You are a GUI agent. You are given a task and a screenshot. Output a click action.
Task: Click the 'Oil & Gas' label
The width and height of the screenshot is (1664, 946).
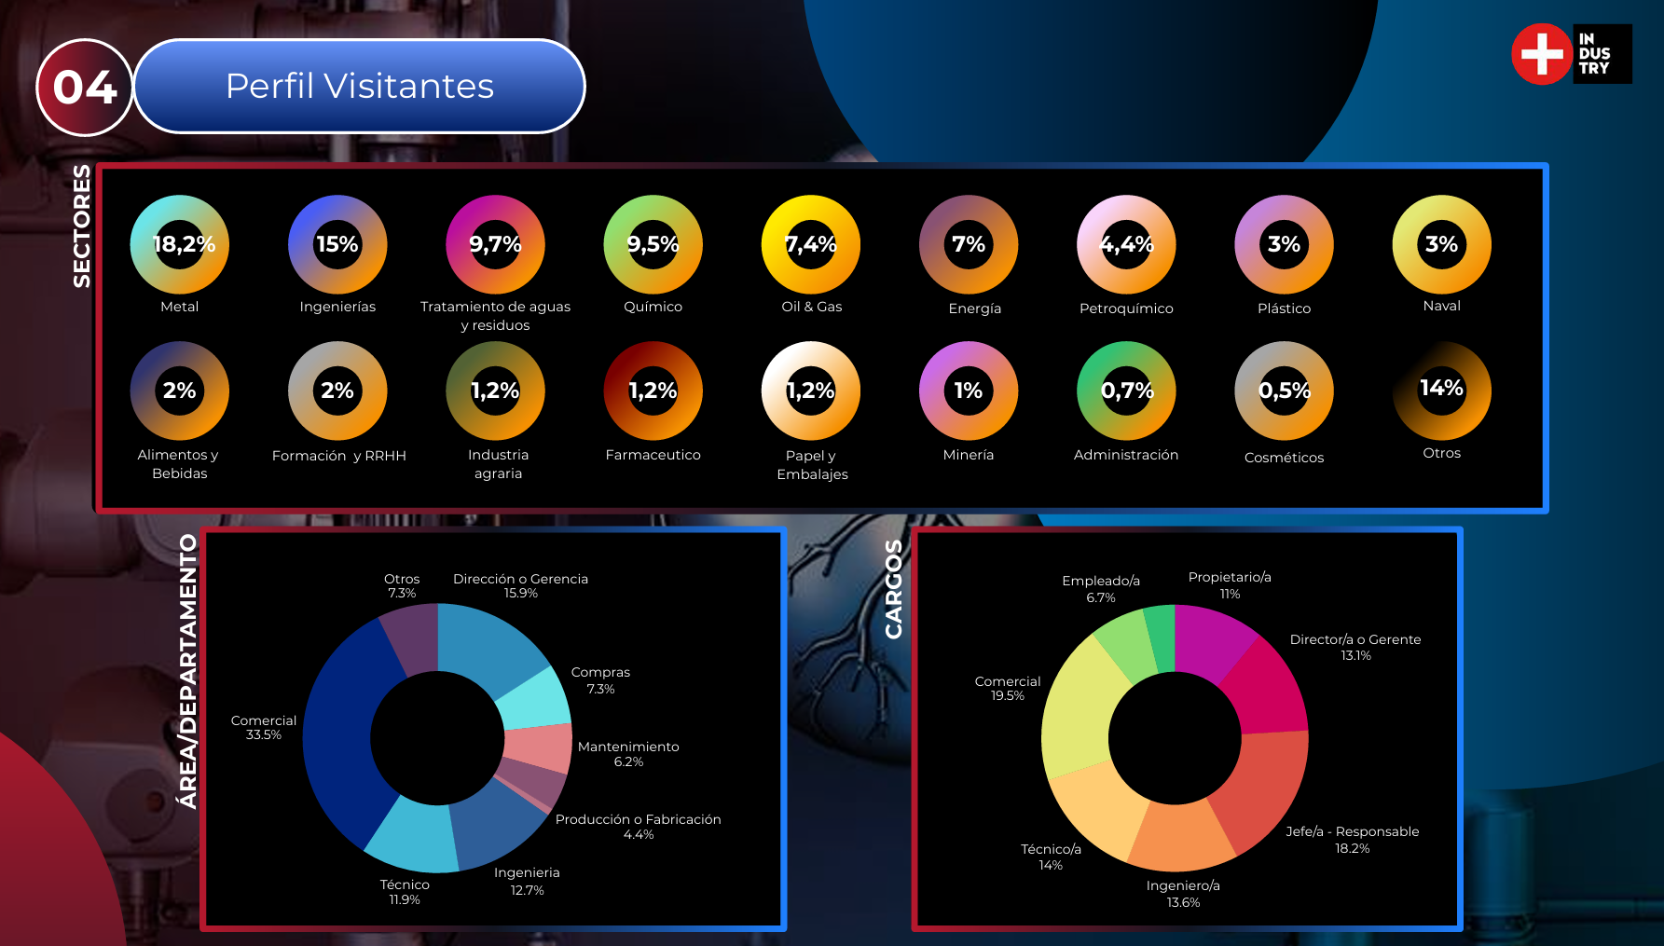(811, 307)
